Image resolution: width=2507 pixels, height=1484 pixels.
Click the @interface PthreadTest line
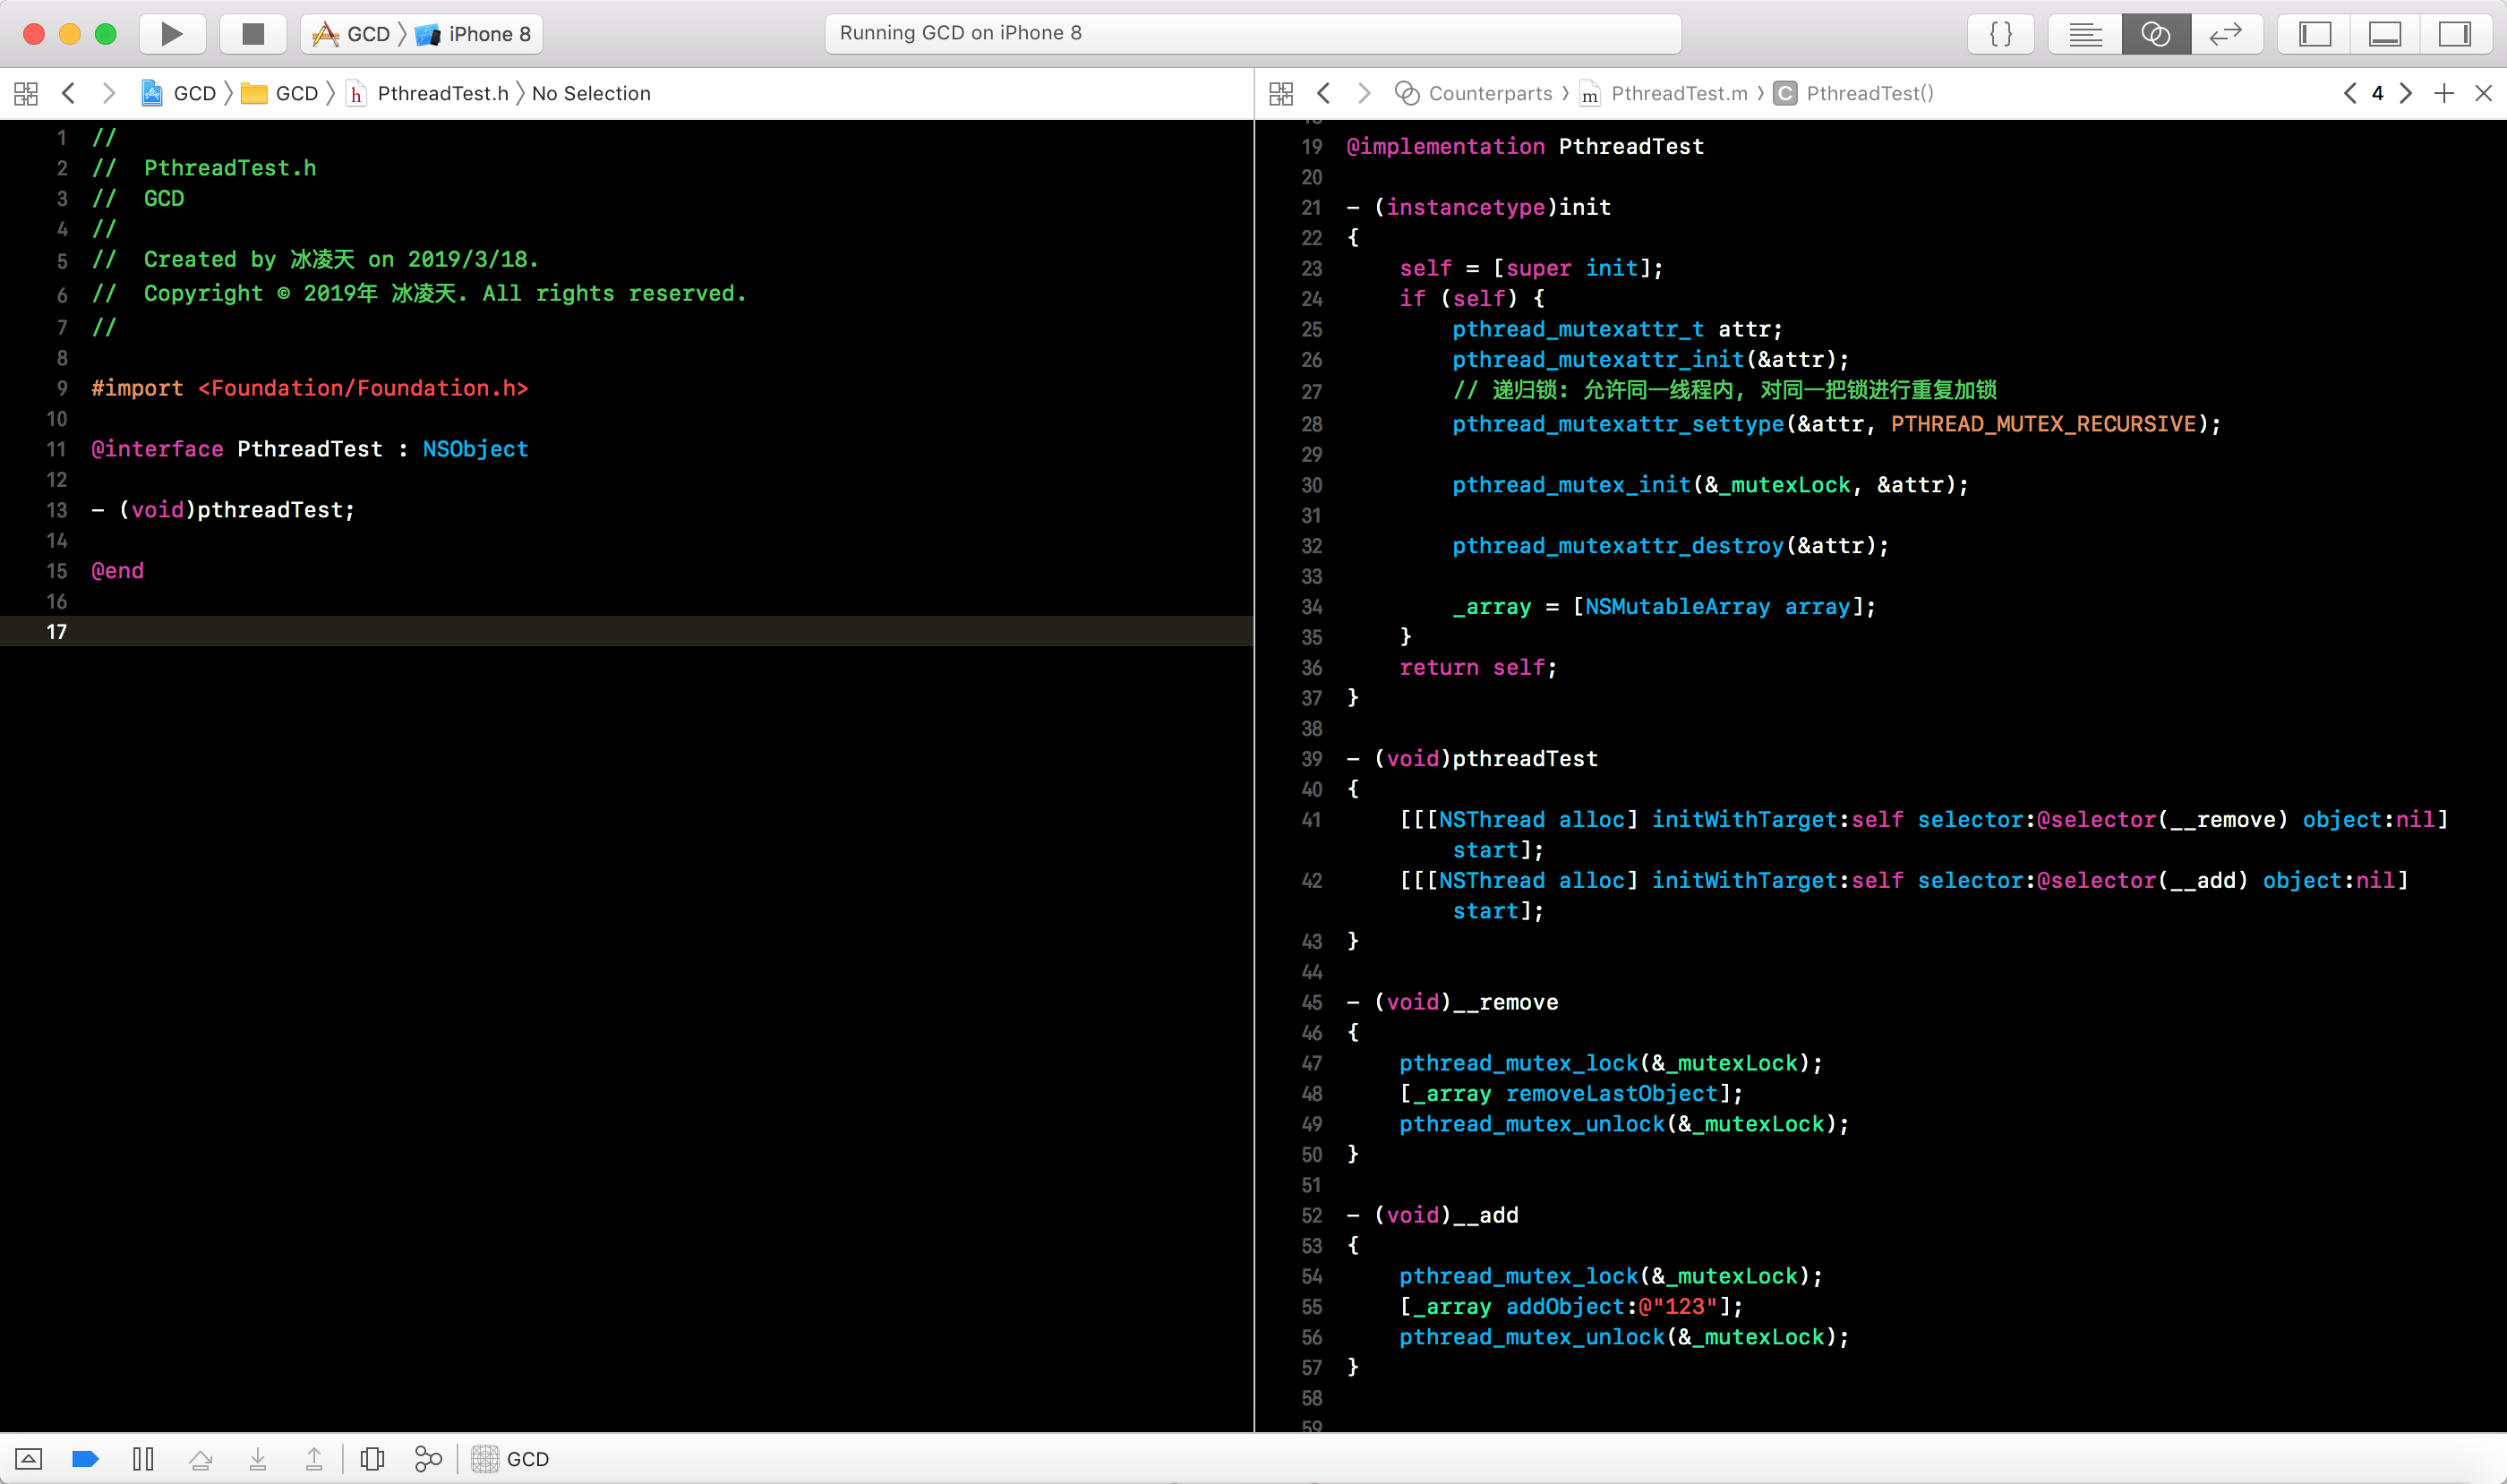310,449
